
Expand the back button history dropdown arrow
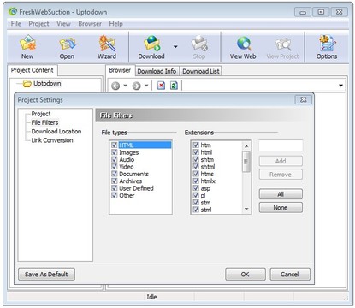point(125,86)
